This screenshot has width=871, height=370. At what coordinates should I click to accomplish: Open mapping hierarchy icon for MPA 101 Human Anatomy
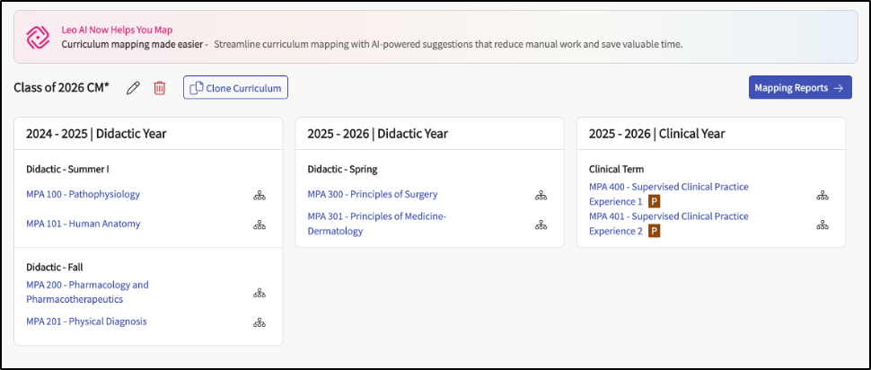(x=259, y=225)
